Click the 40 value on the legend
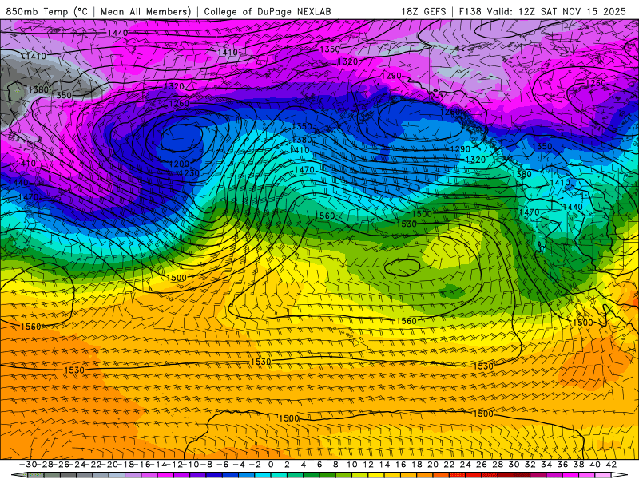 (x=595, y=465)
